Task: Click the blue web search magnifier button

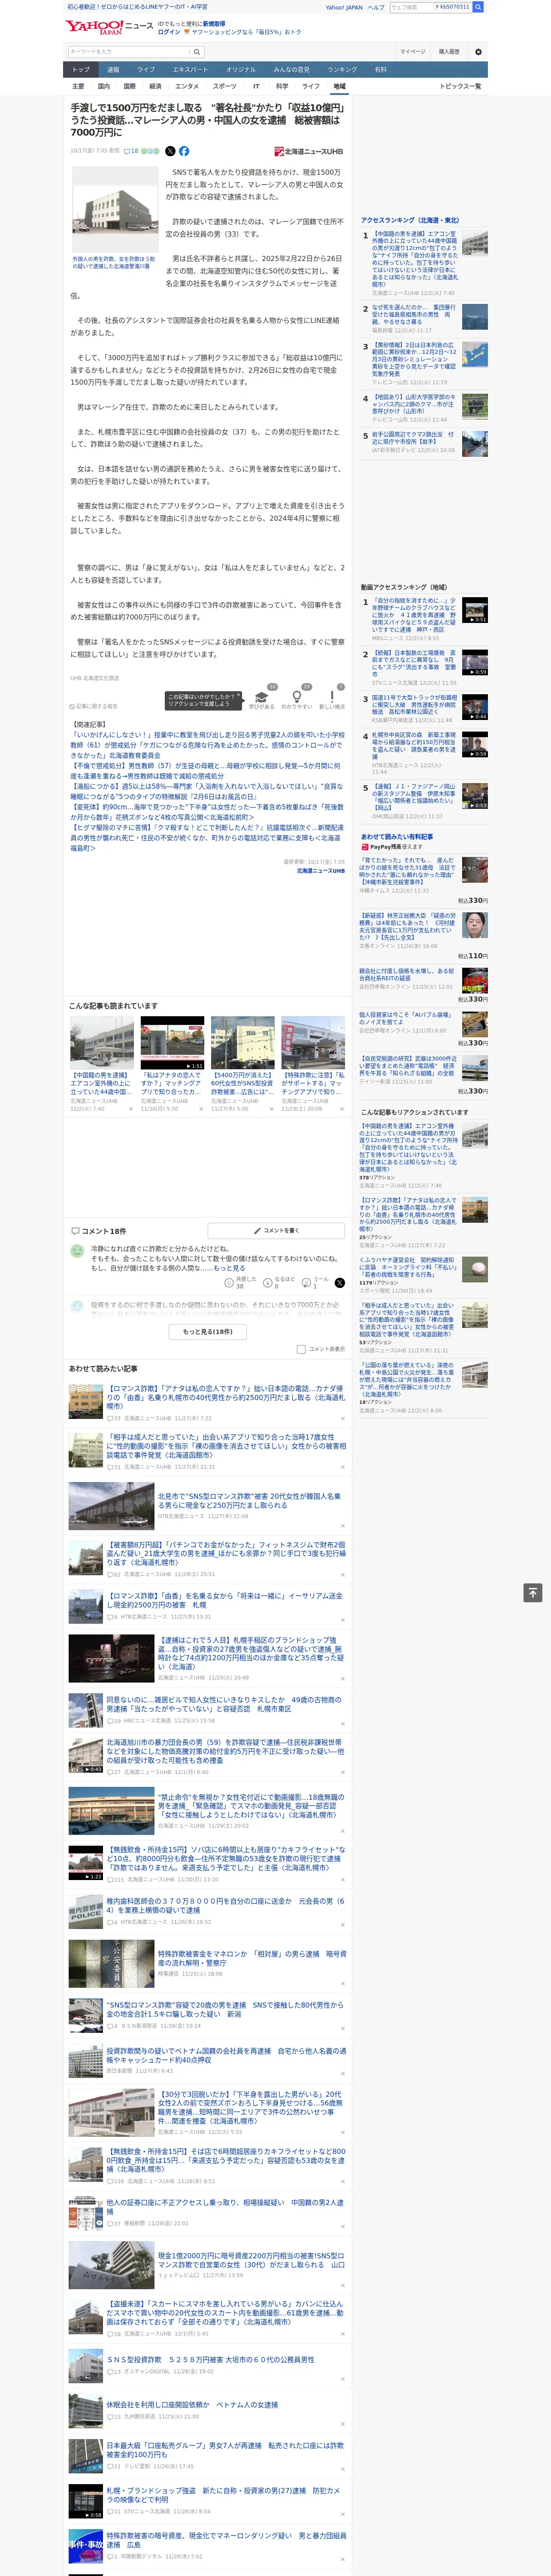Action: click(478, 7)
